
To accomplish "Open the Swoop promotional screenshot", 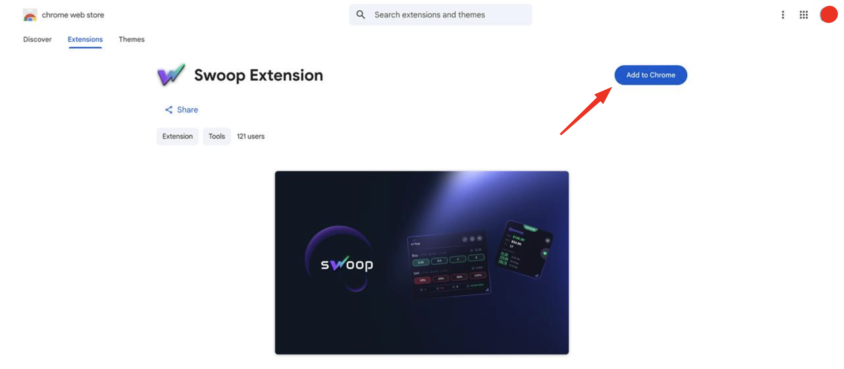I will pyautogui.click(x=422, y=262).
